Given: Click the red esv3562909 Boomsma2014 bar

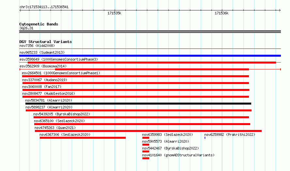Looking at the screenshot, I should pos(152,69).
